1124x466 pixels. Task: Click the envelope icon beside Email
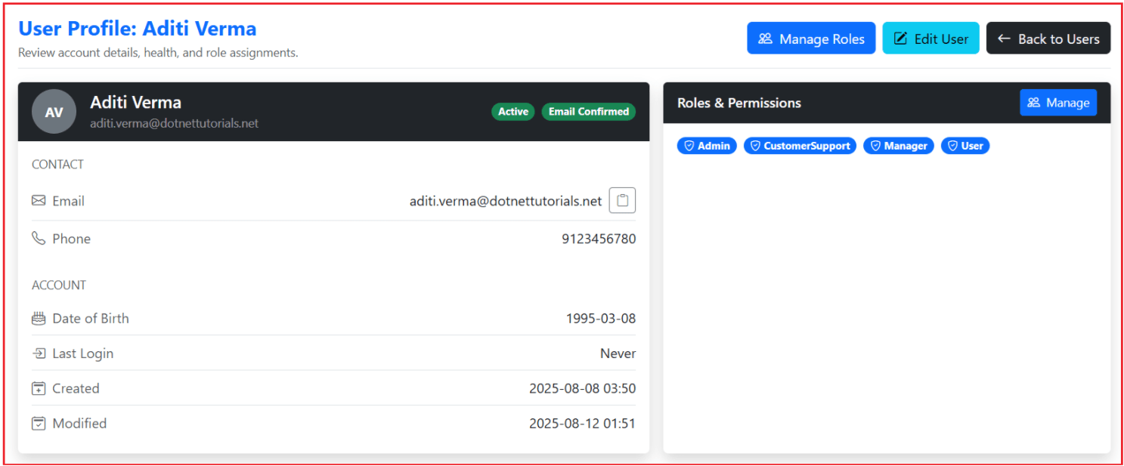point(39,200)
